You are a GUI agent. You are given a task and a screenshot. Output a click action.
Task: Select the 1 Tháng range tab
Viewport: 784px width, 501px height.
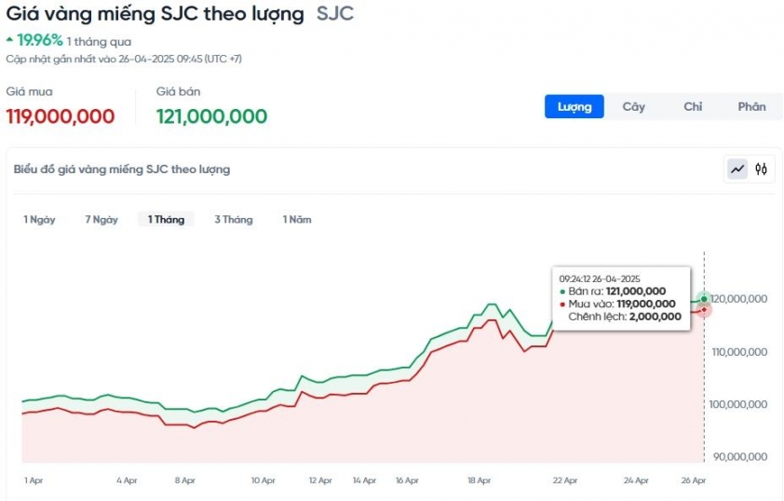(x=166, y=220)
